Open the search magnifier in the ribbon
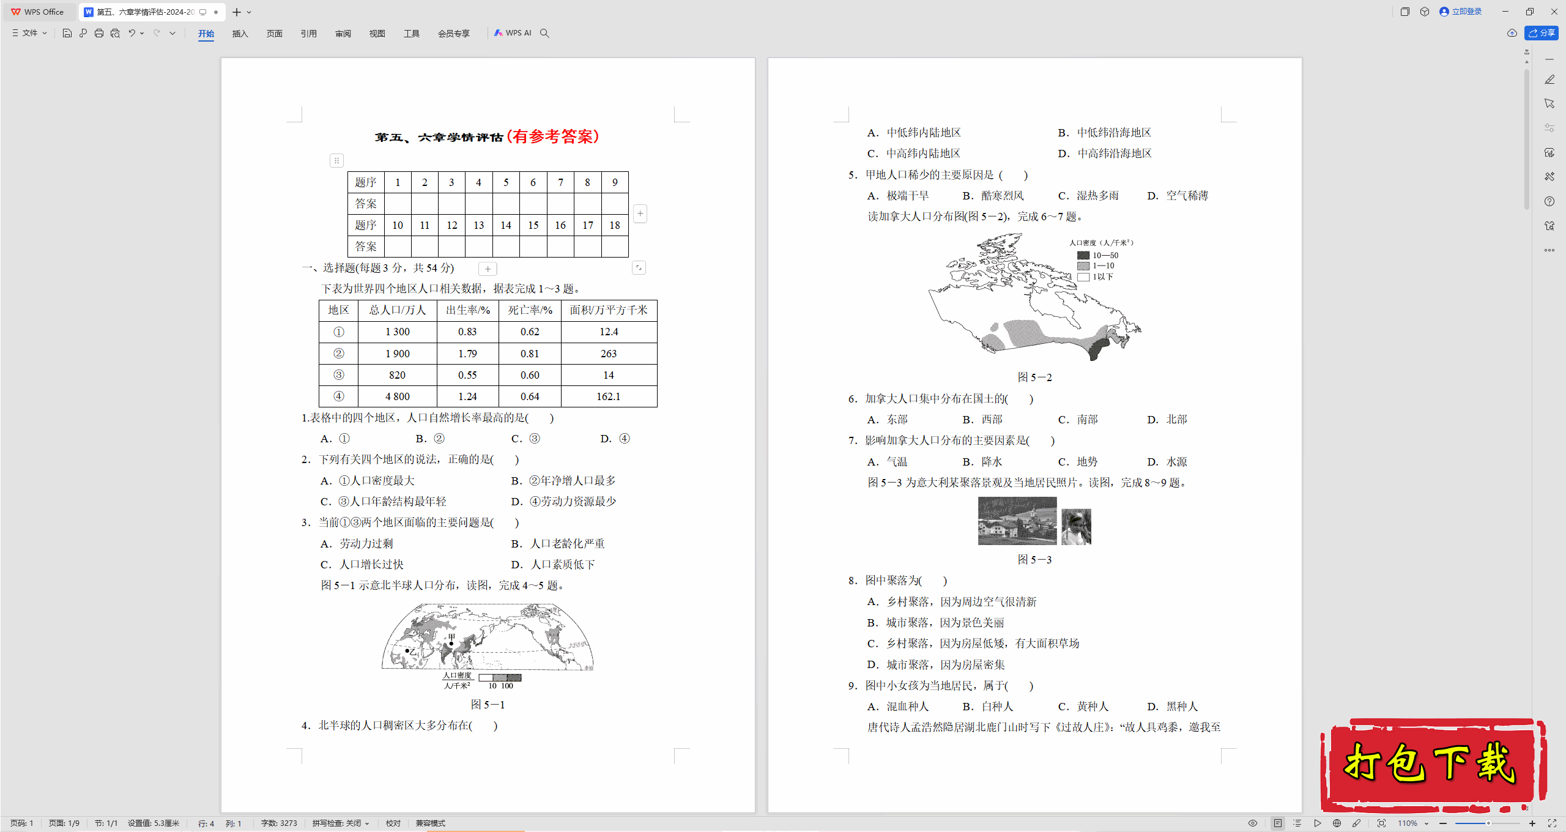The height and width of the screenshot is (832, 1566). click(x=544, y=33)
